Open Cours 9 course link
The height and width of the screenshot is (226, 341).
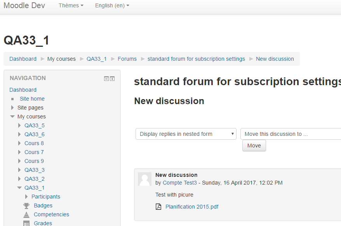pyautogui.click(x=34, y=161)
